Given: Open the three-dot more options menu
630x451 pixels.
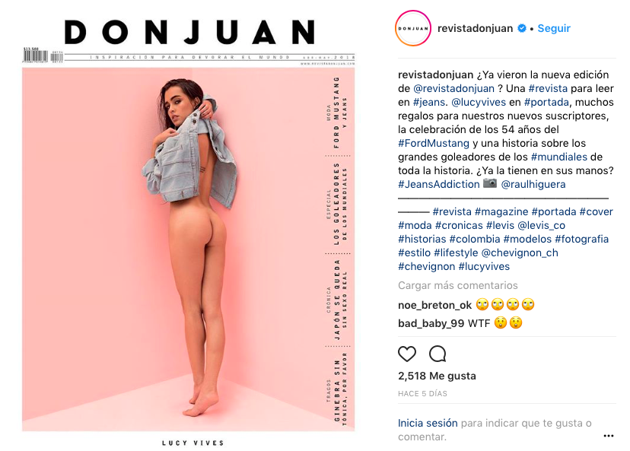Looking at the screenshot, I should click(608, 436).
